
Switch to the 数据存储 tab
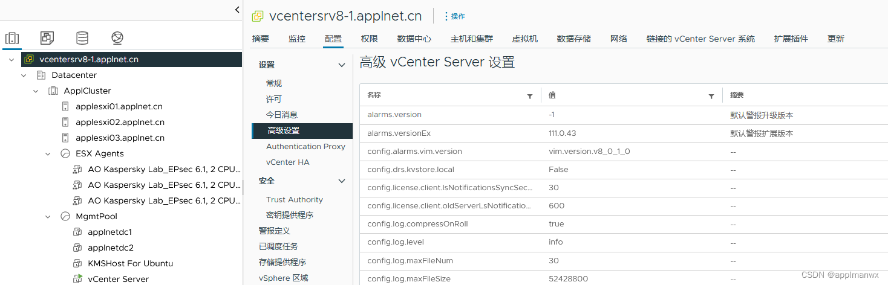574,39
